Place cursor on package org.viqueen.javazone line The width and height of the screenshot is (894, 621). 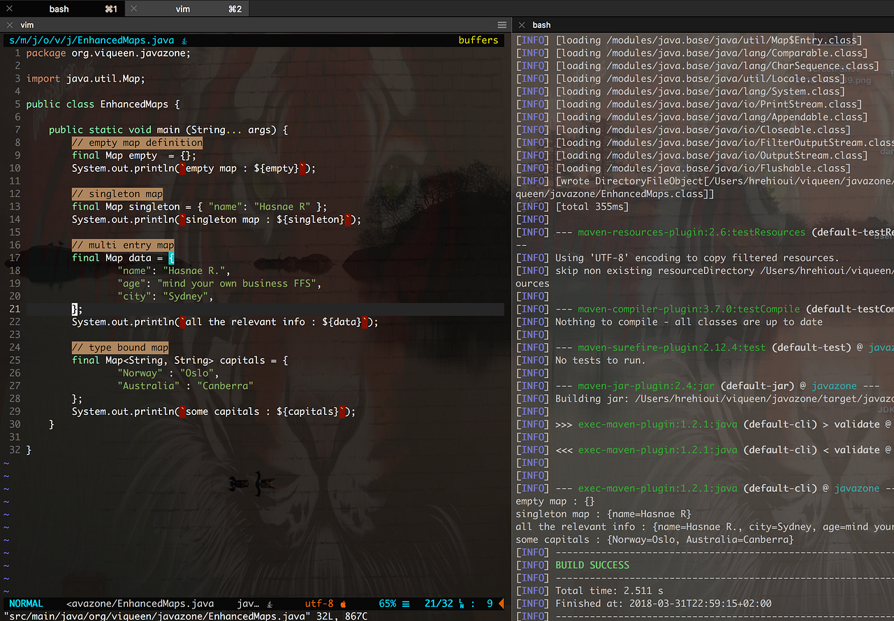[x=108, y=53]
